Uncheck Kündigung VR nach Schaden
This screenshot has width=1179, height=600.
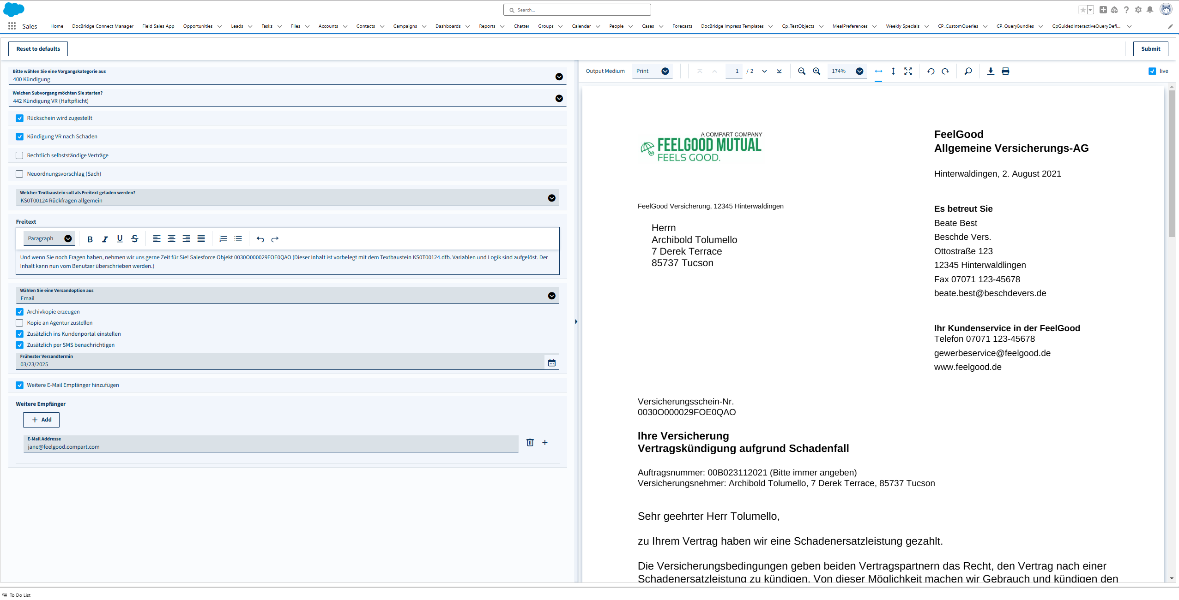[x=19, y=137]
